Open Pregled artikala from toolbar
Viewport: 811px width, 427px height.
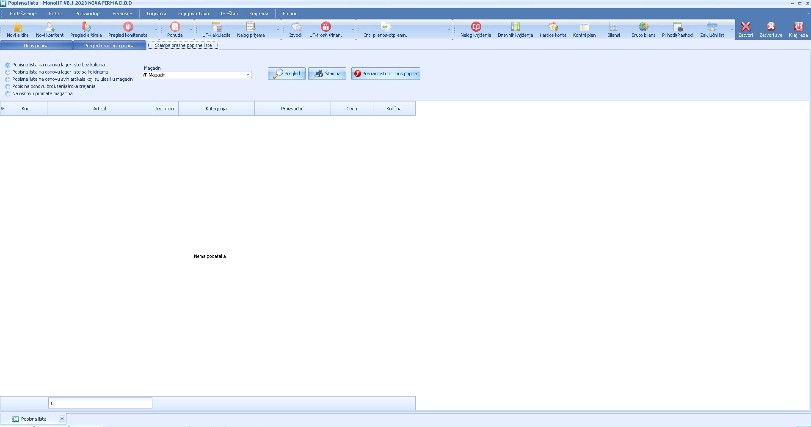point(86,30)
